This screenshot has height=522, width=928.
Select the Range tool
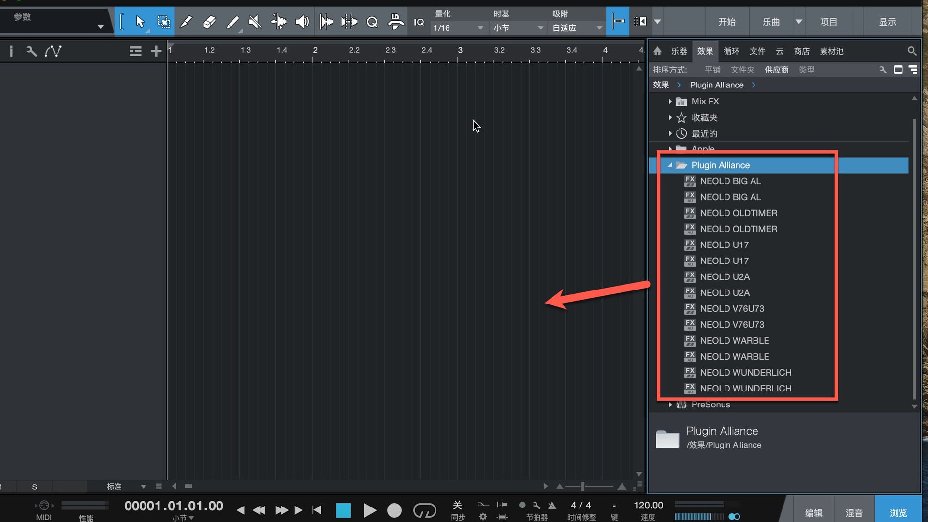tap(163, 22)
